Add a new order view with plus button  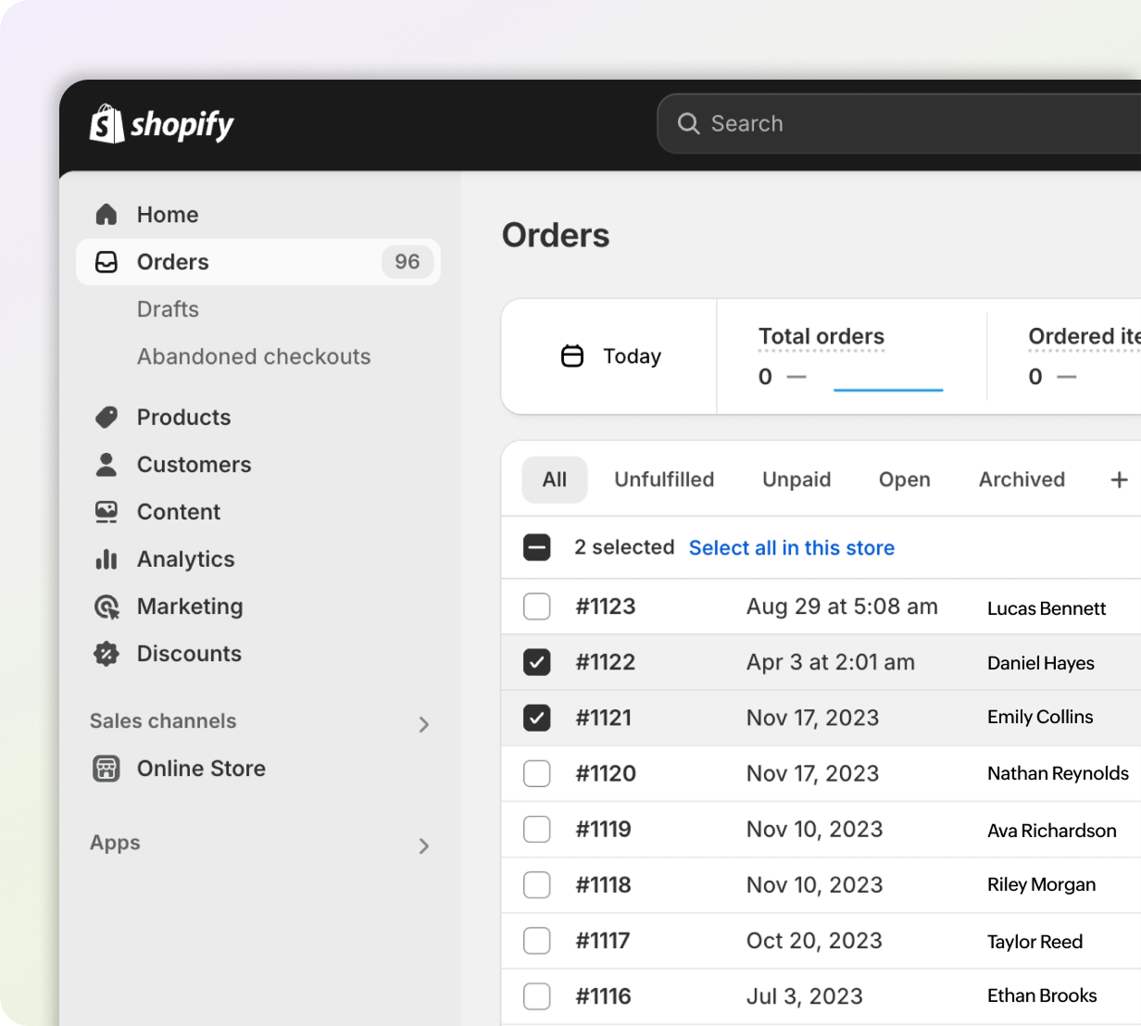click(x=1119, y=480)
